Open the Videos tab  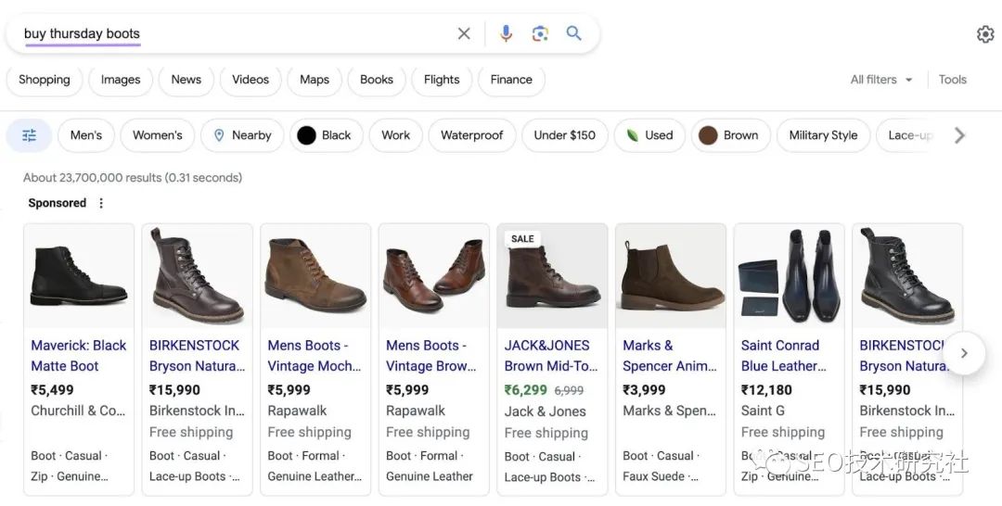click(x=250, y=80)
